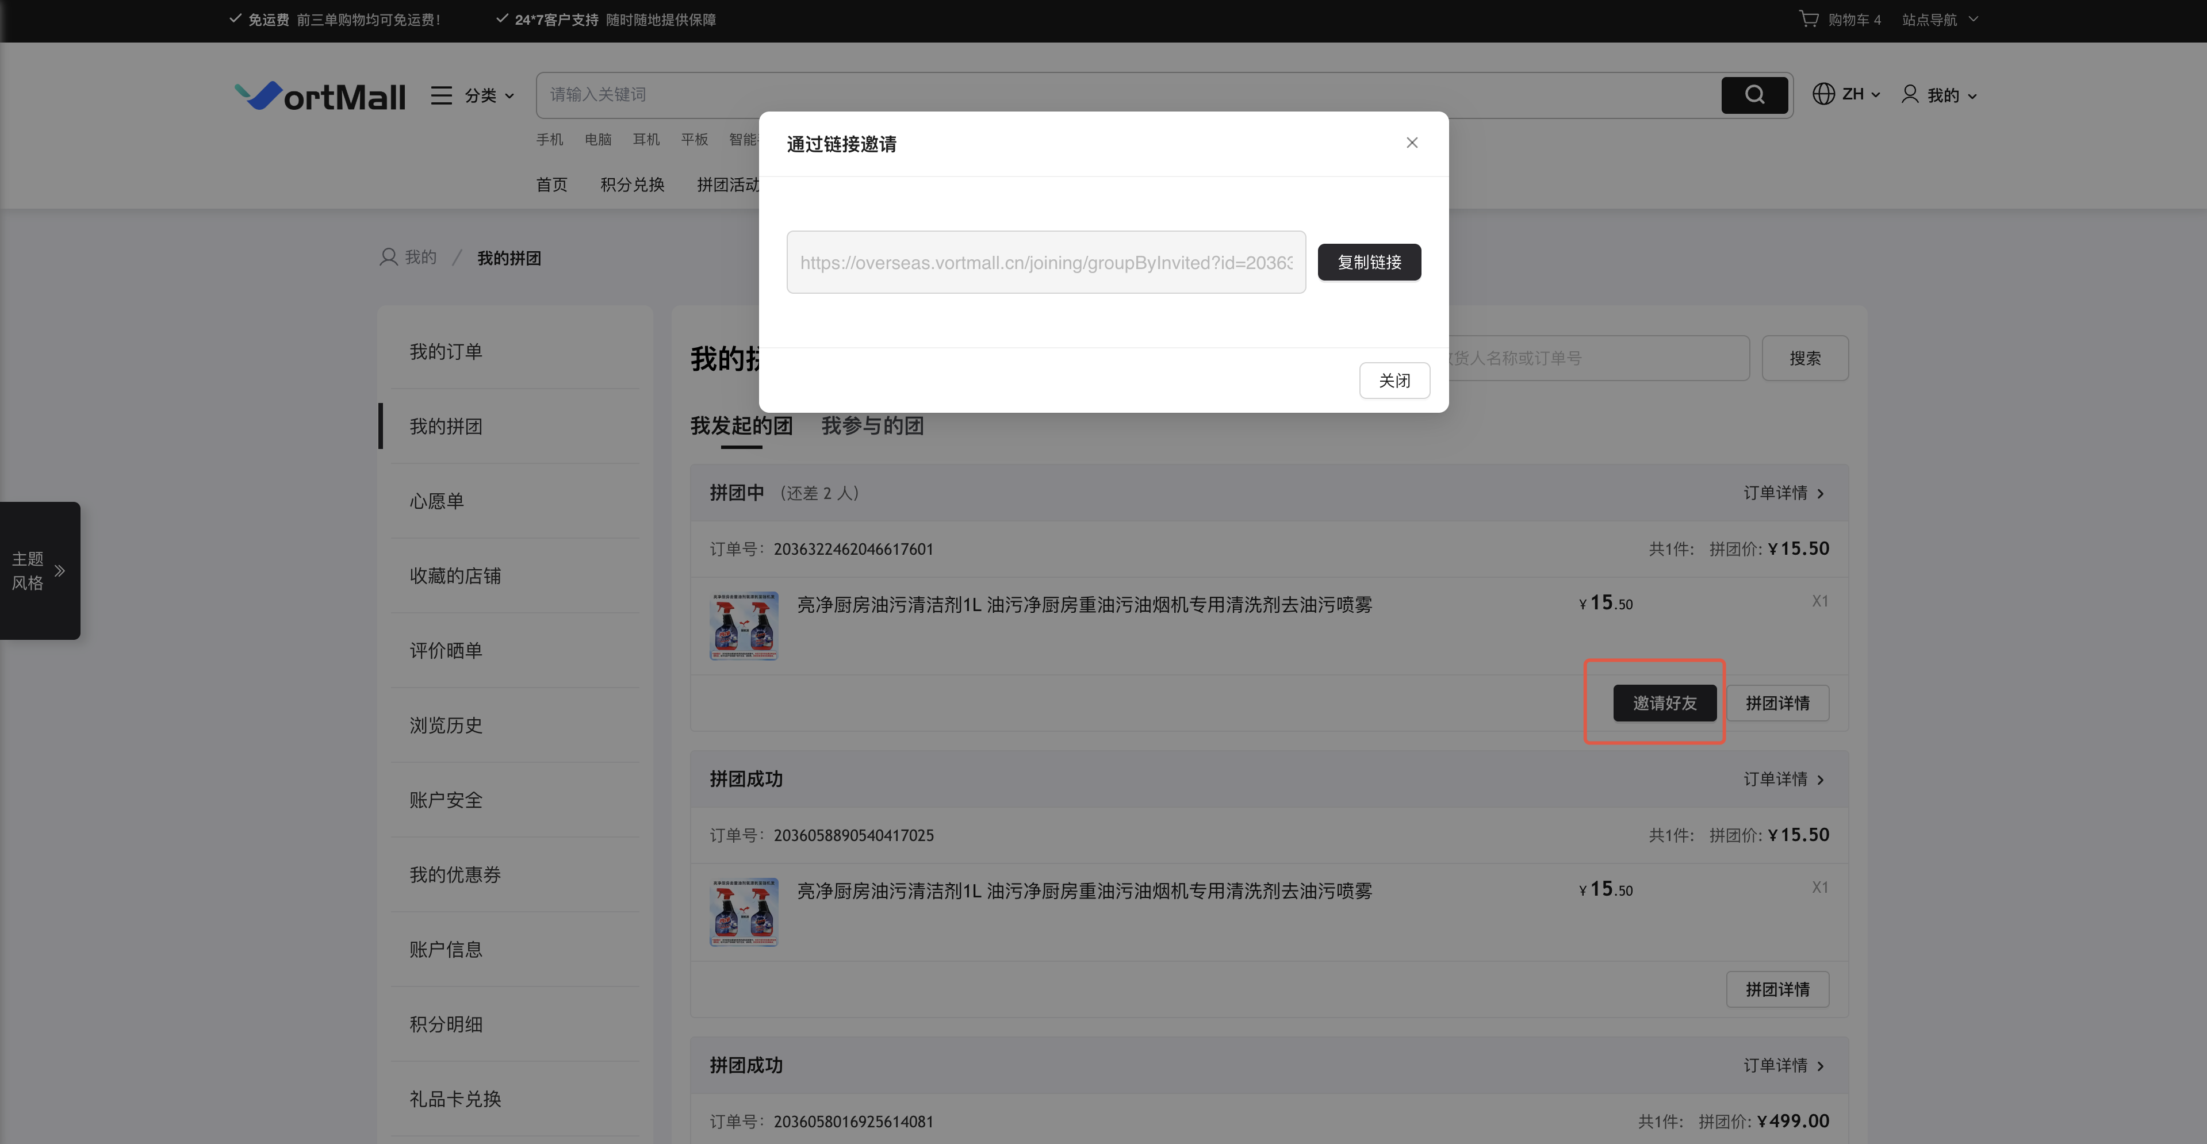
Task: Close the invite dialog with X icon
Action: 1412,143
